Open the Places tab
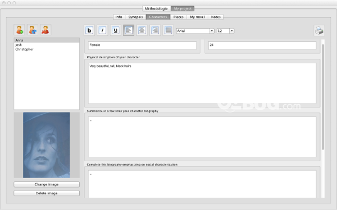Viewport: 337px width, 210px height. point(179,17)
